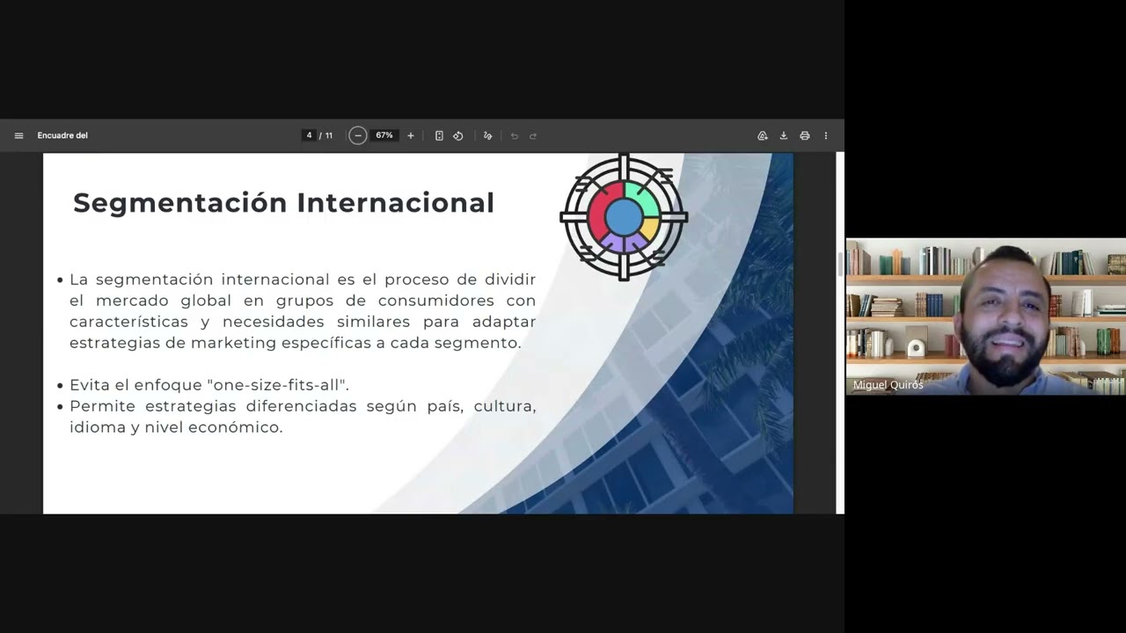This screenshot has width=1126, height=633.
Task: Open the PDF sidebar hamburger menu
Action: click(x=18, y=135)
